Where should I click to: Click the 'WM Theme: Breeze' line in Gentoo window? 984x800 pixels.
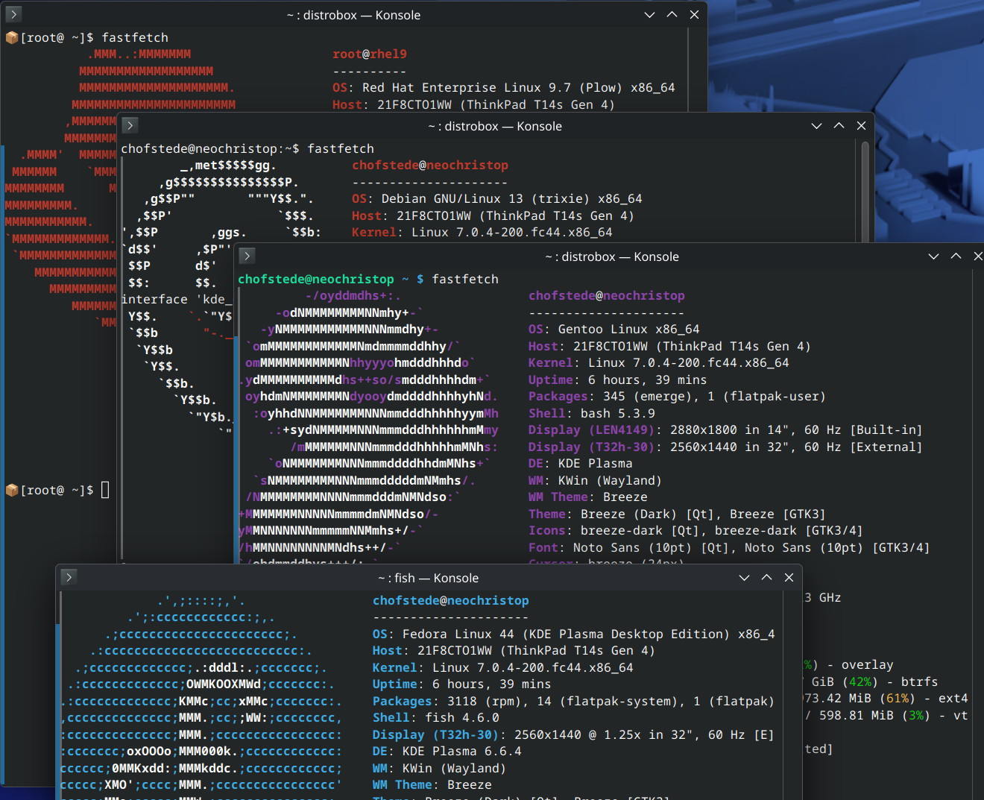(588, 497)
